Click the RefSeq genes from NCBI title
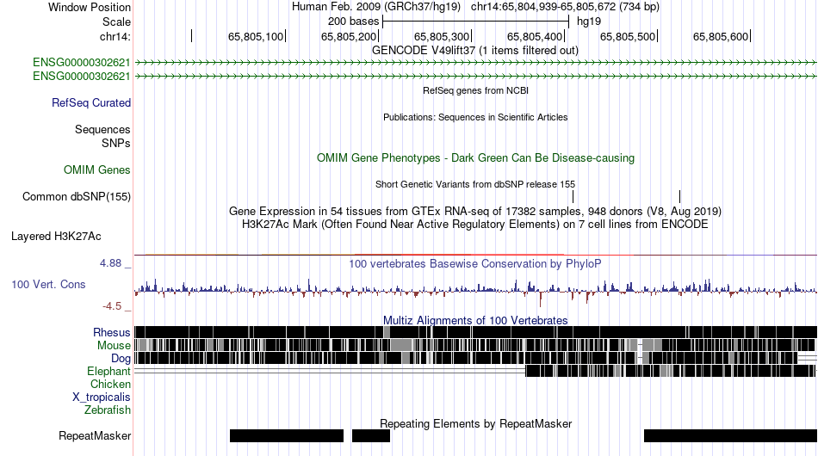Screen dimensions: 818x456 pos(476,90)
